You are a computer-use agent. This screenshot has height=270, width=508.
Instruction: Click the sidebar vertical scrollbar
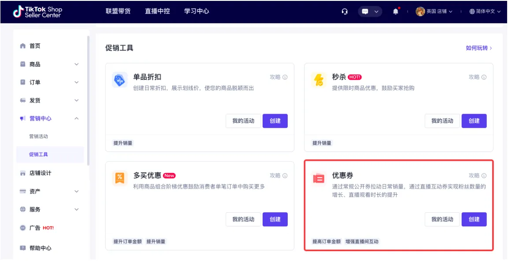[88, 101]
